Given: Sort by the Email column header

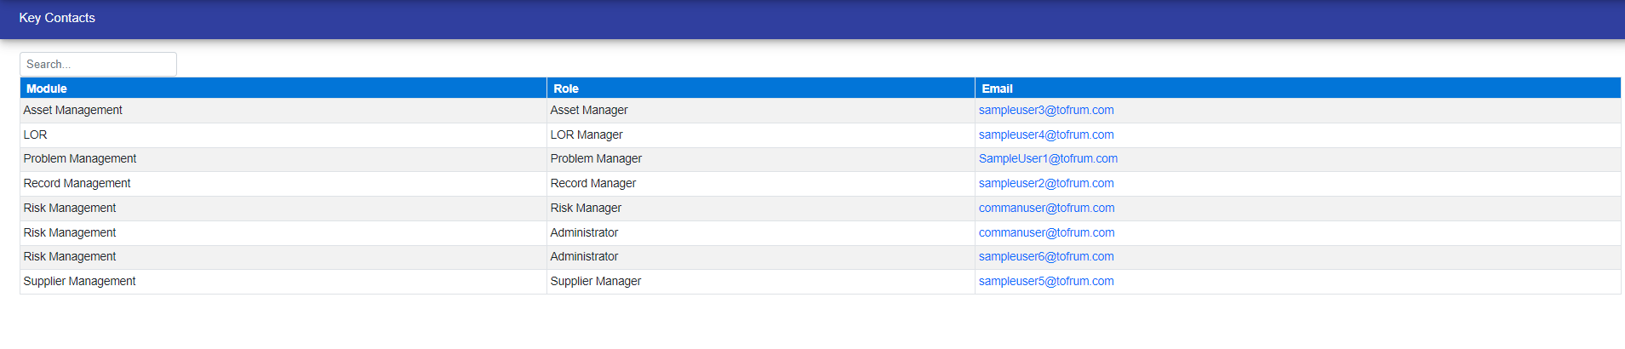Looking at the screenshot, I should pos(997,89).
